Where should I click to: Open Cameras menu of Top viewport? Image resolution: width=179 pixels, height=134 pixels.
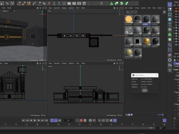pyautogui.click(x=57, y=8)
